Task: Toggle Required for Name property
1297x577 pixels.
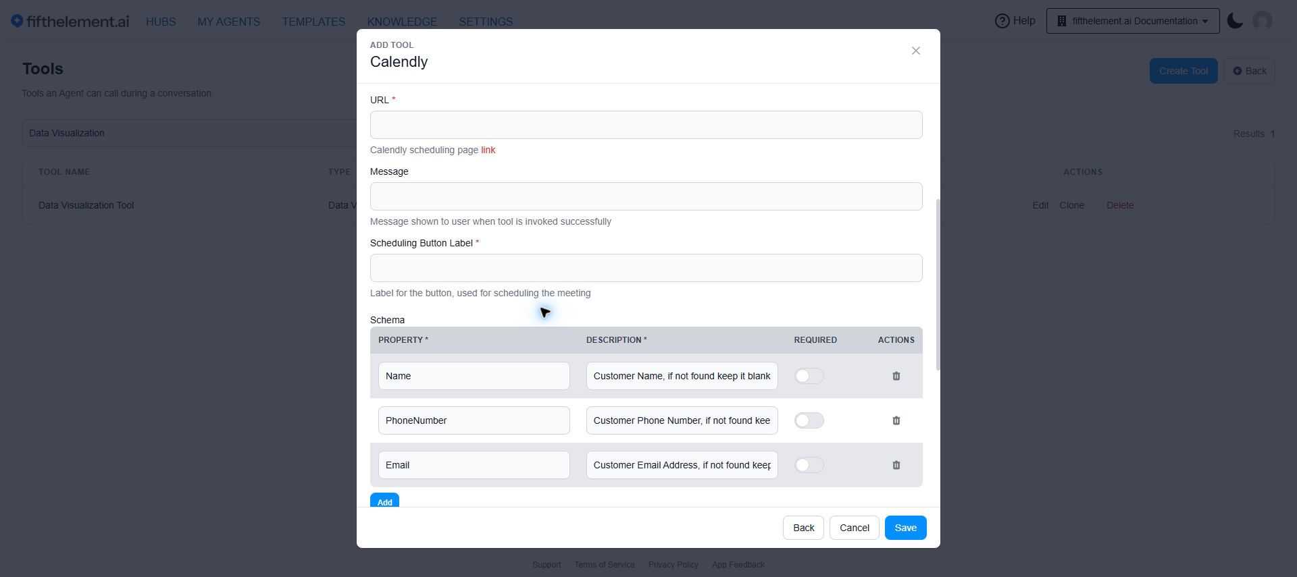Action: click(809, 376)
